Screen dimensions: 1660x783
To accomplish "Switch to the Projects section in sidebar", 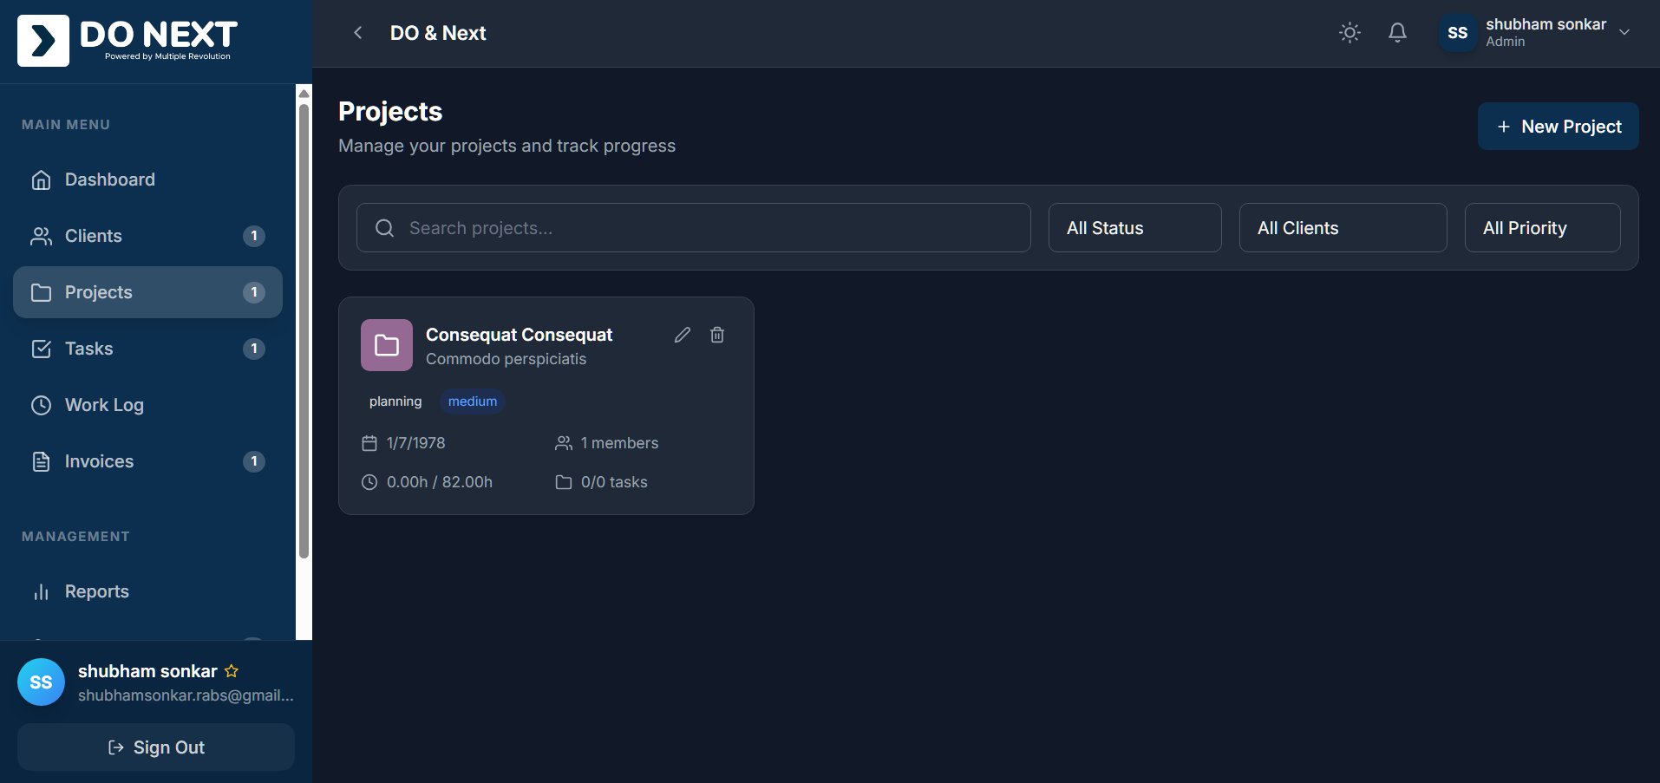I will pos(98,292).
